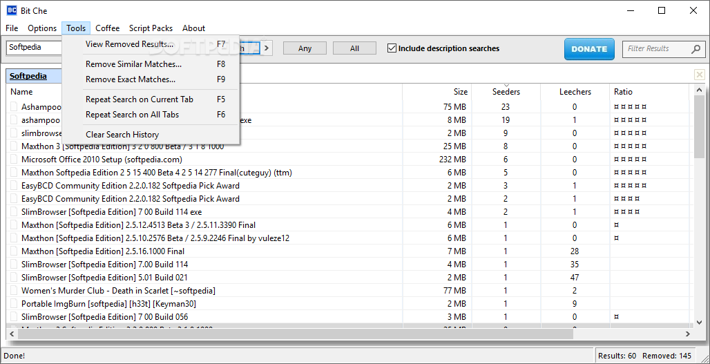Click file icon of Microsoft Office 2010 Setup
This screenshot has height=364, width=710.
(14, 160)
